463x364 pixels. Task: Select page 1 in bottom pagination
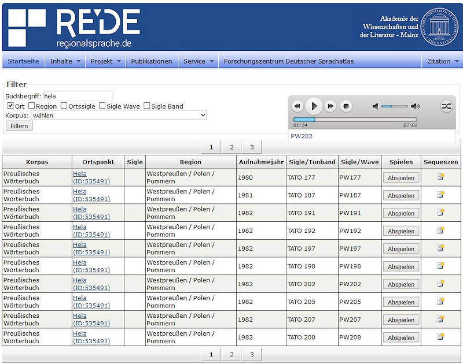pyautogui.click(x=211, y=355)
